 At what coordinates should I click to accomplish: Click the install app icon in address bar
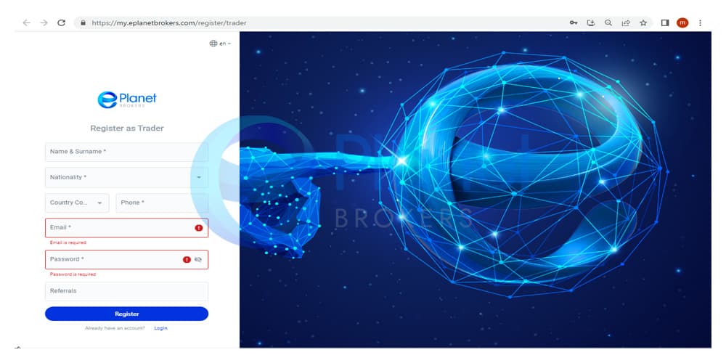tap(591, 23)
